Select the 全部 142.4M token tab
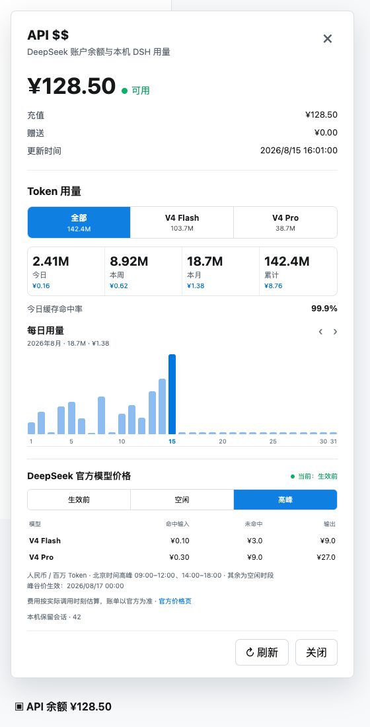370x727 pixels. [x=79, y=223]
